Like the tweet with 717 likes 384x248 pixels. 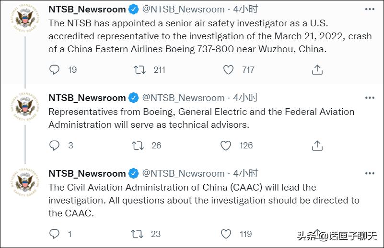228,70
